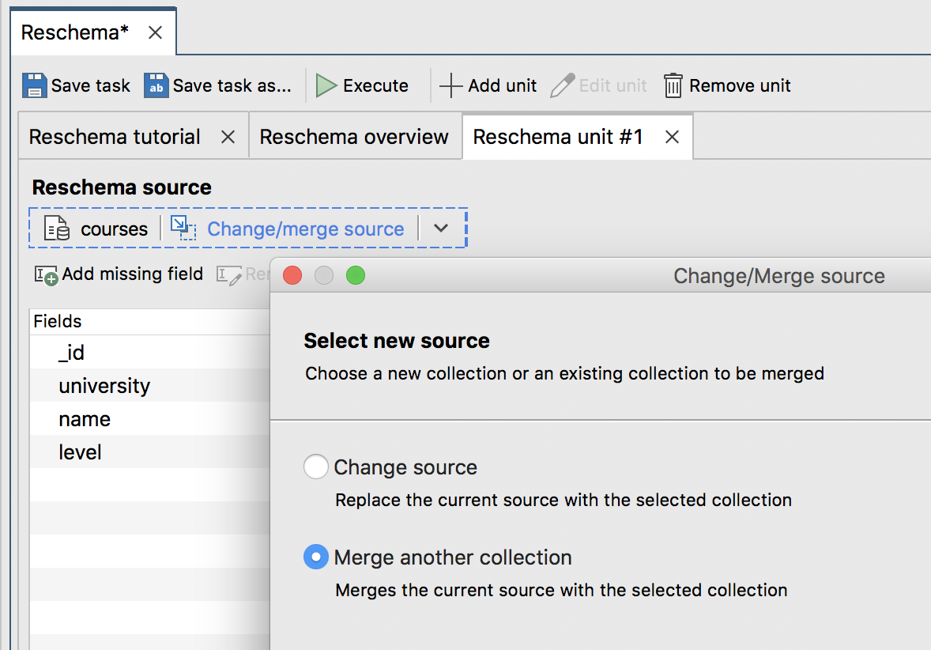Image resolution: width=931 pixels, height=650 pixels.
Task: Switch to the Reschema overview tab
Action: tap(354, 136)
